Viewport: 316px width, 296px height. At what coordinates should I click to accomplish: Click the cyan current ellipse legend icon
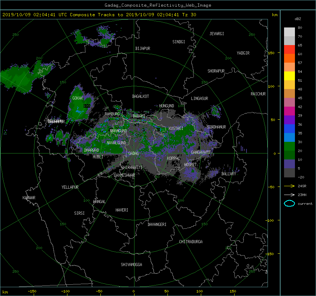(289, 203)
